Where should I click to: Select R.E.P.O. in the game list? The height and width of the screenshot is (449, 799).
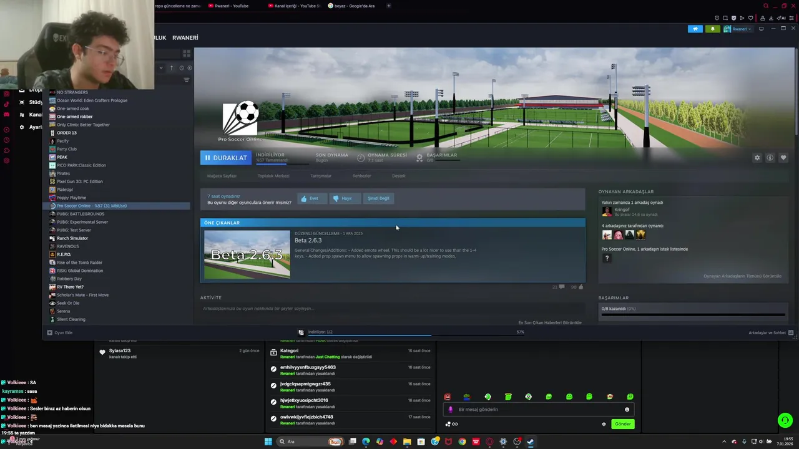(x=64, y=254)
